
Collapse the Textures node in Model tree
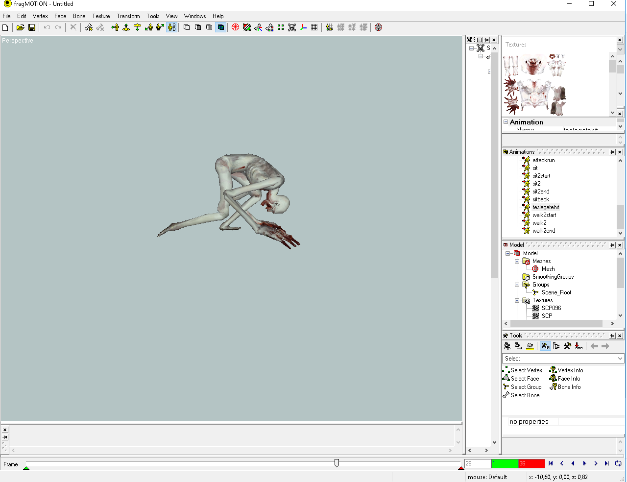coord(517,300)
